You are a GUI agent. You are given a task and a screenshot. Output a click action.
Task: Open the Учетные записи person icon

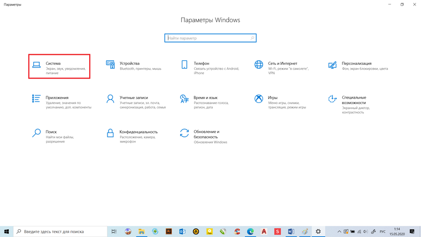click(x=110, y=99)
